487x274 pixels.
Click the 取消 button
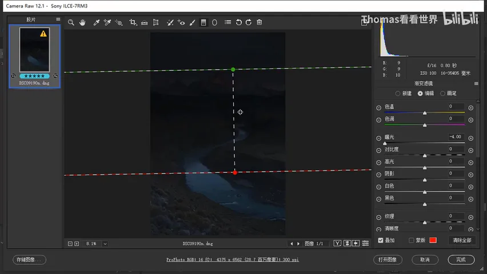[x=425, y=260]
